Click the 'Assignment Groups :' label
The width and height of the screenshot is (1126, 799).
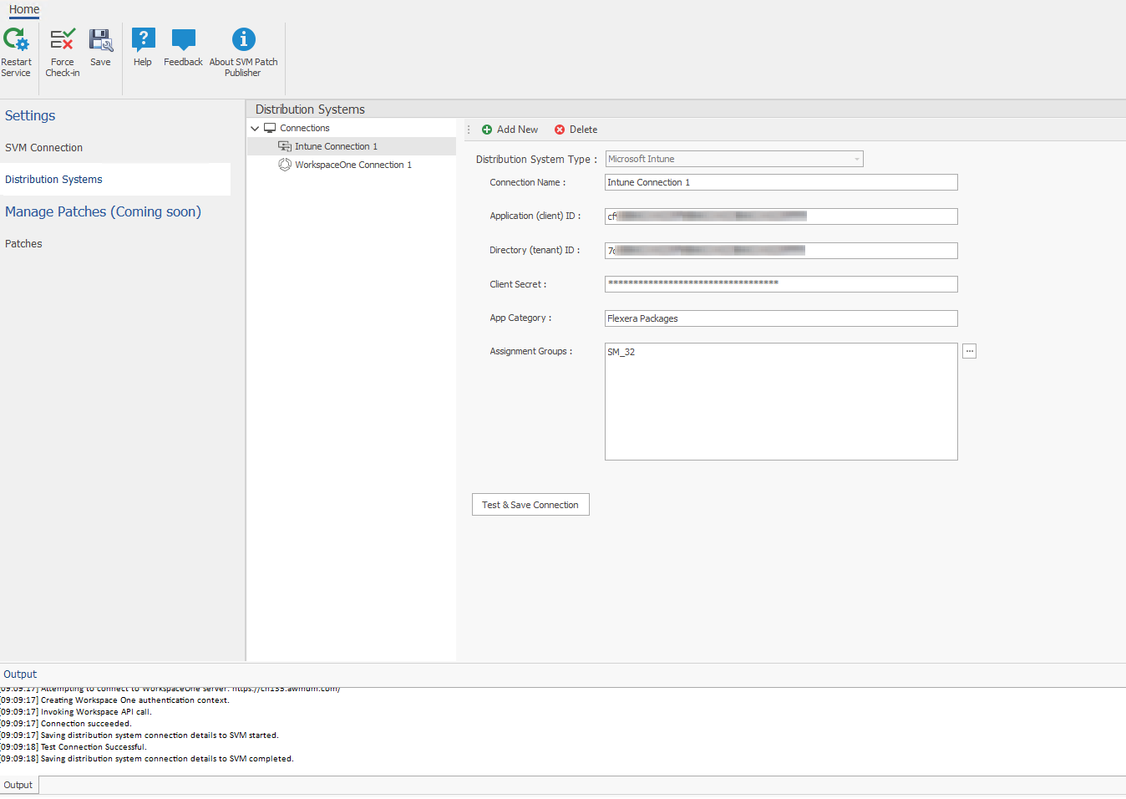(x=531, y=351)
